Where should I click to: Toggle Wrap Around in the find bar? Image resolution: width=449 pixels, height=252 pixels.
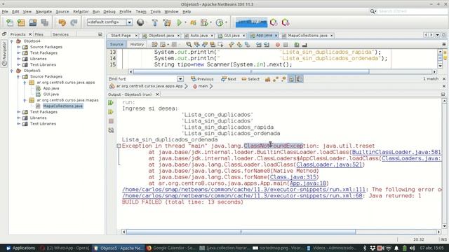(x=300, y=79)
